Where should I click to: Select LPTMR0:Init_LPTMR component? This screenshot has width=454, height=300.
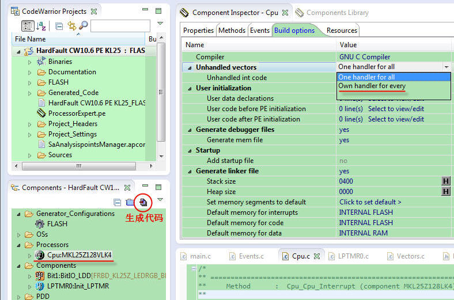(x=78, y=286)
